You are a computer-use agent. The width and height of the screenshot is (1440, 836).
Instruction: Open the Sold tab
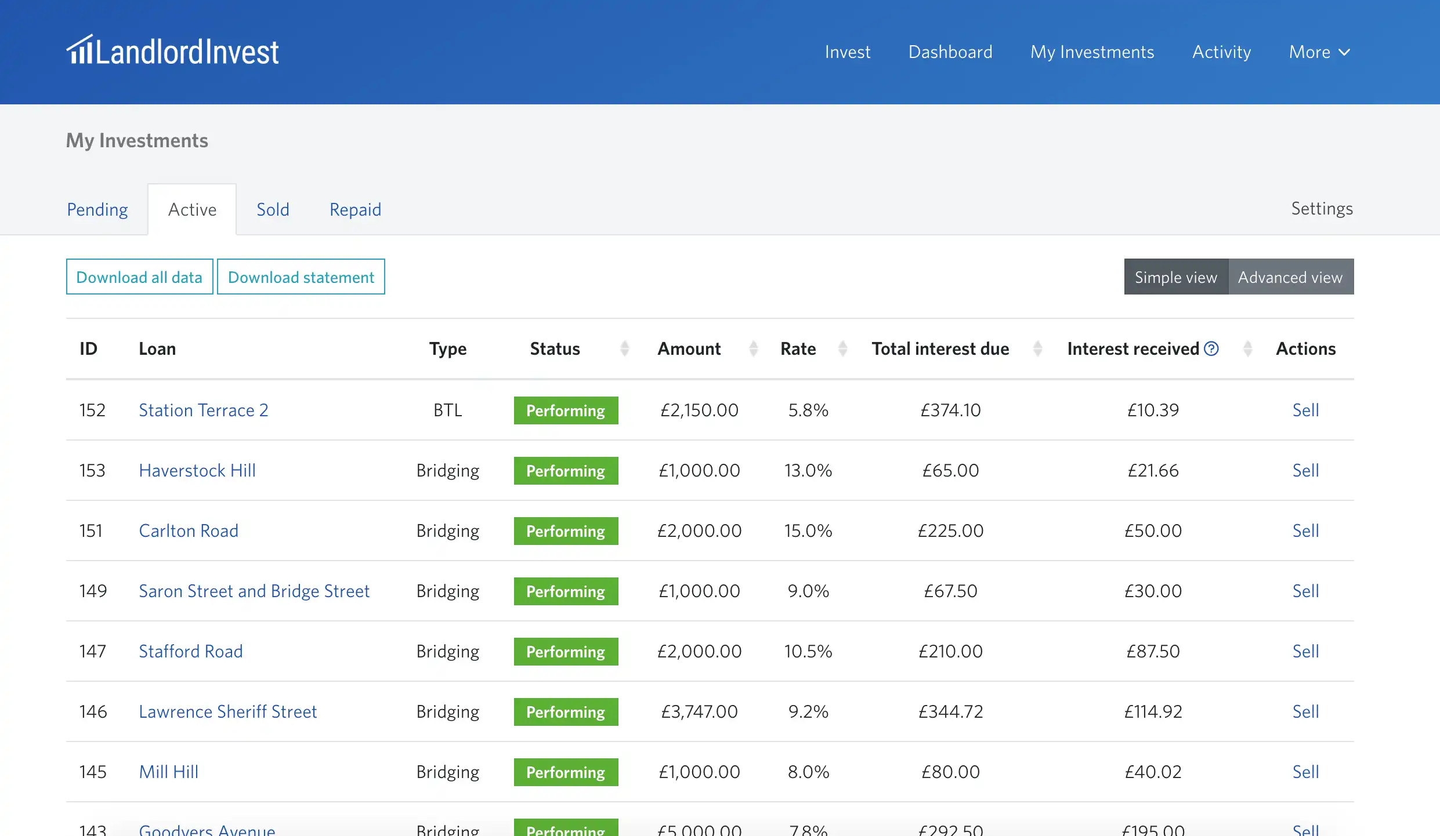[x=273, y=209]
